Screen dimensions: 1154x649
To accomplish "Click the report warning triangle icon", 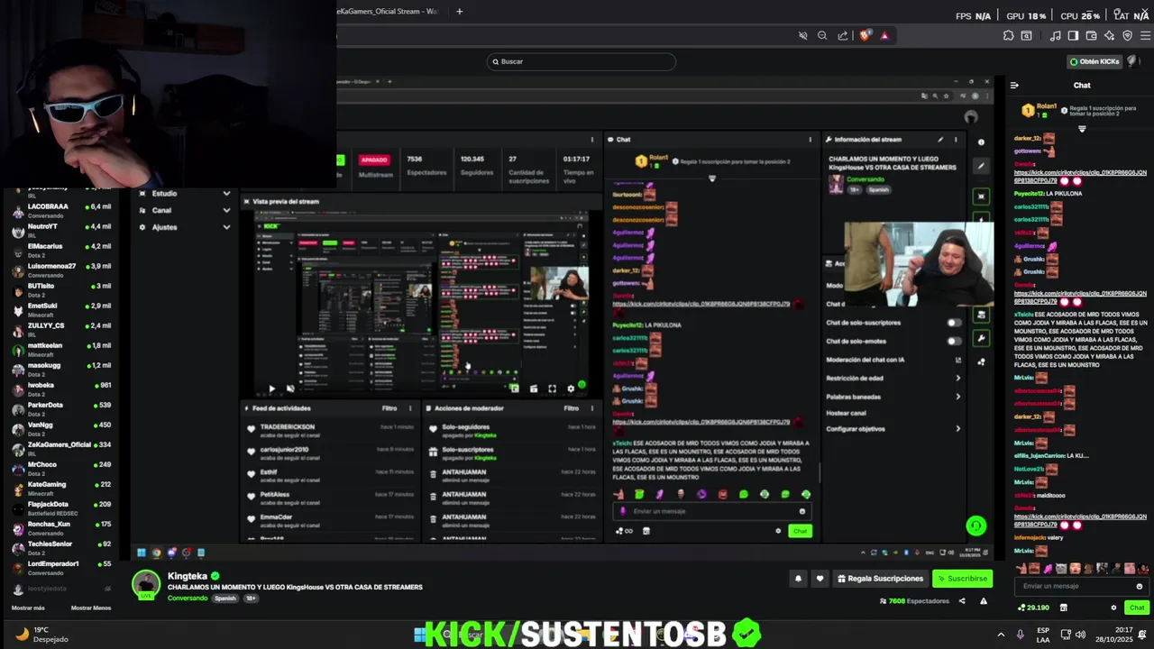I will pos(984,601).
